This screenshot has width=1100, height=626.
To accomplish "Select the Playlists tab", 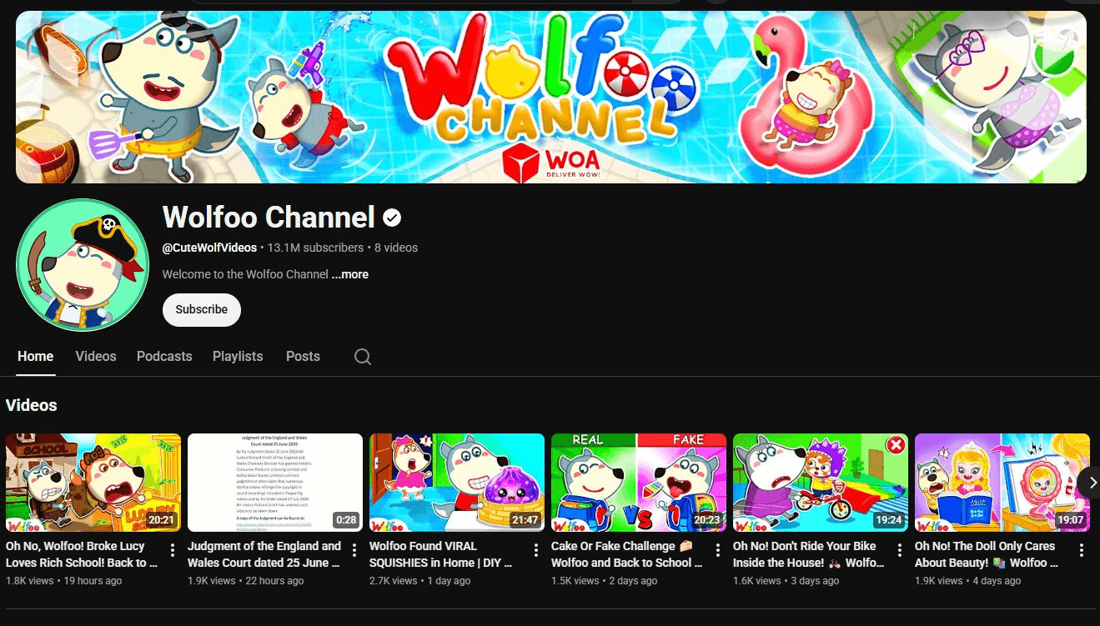I will point(238,356).
